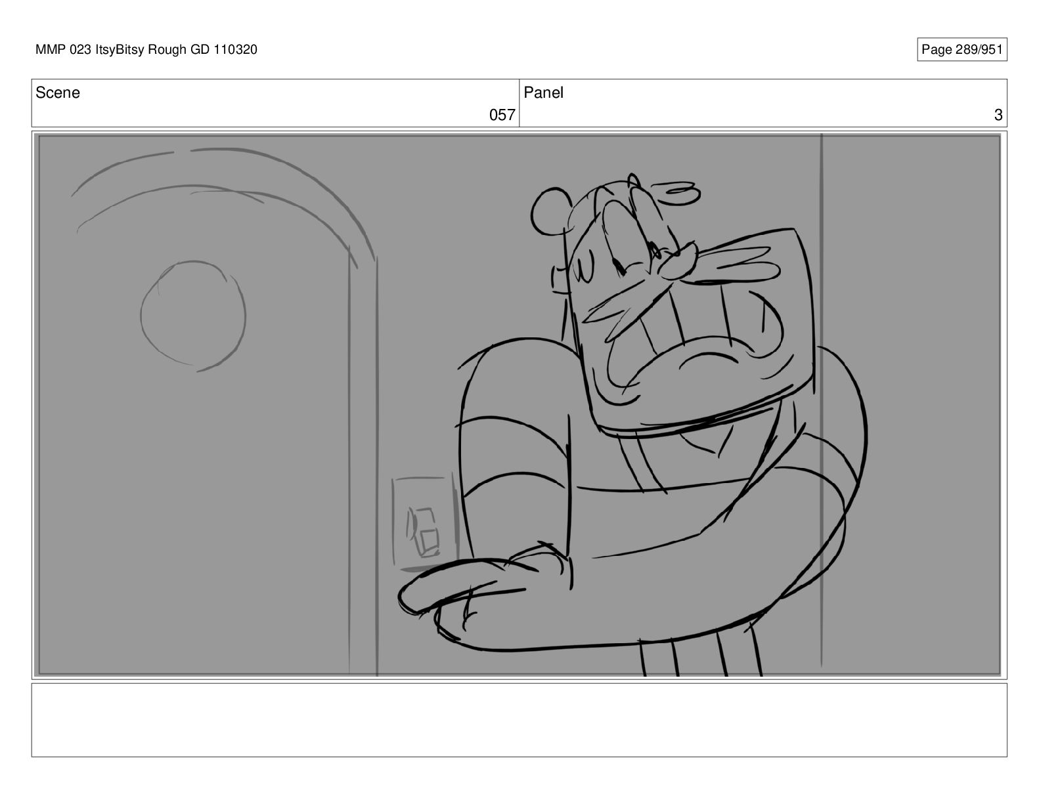This screenshot has height=804, width=1039.
Task: Click the storyboard drawing panel image
Action: (x=519, y=404)
